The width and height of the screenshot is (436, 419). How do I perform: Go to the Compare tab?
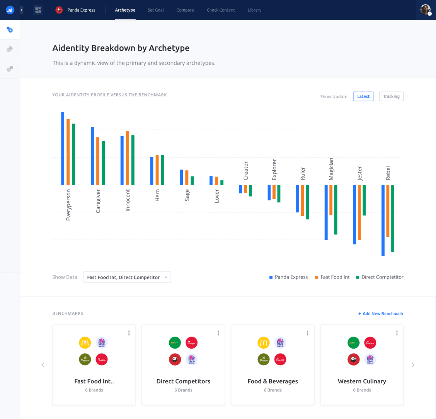tap(185, 10)
